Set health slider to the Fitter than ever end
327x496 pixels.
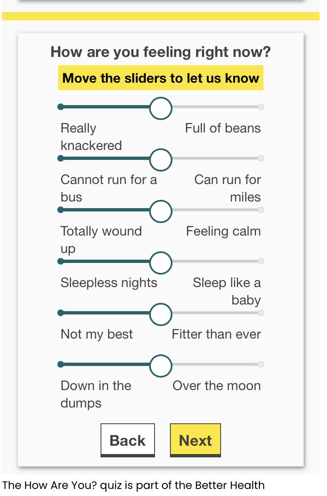point(261,313)
